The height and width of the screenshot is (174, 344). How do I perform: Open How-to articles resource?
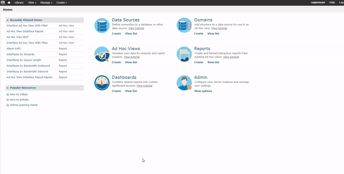pyautogui.click(x=19, y=100)
